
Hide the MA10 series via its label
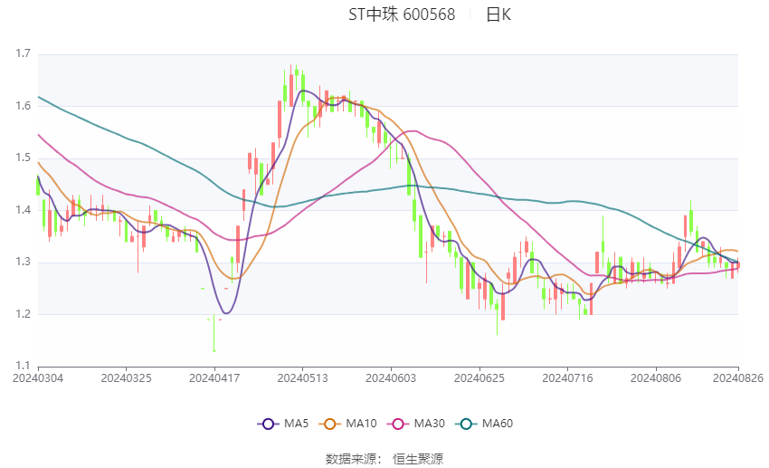pos(361,424)
